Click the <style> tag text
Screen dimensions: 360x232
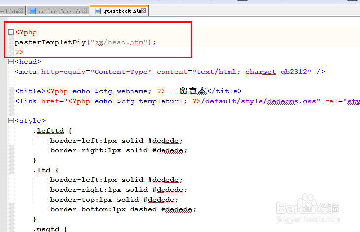[x=31, y=121]
